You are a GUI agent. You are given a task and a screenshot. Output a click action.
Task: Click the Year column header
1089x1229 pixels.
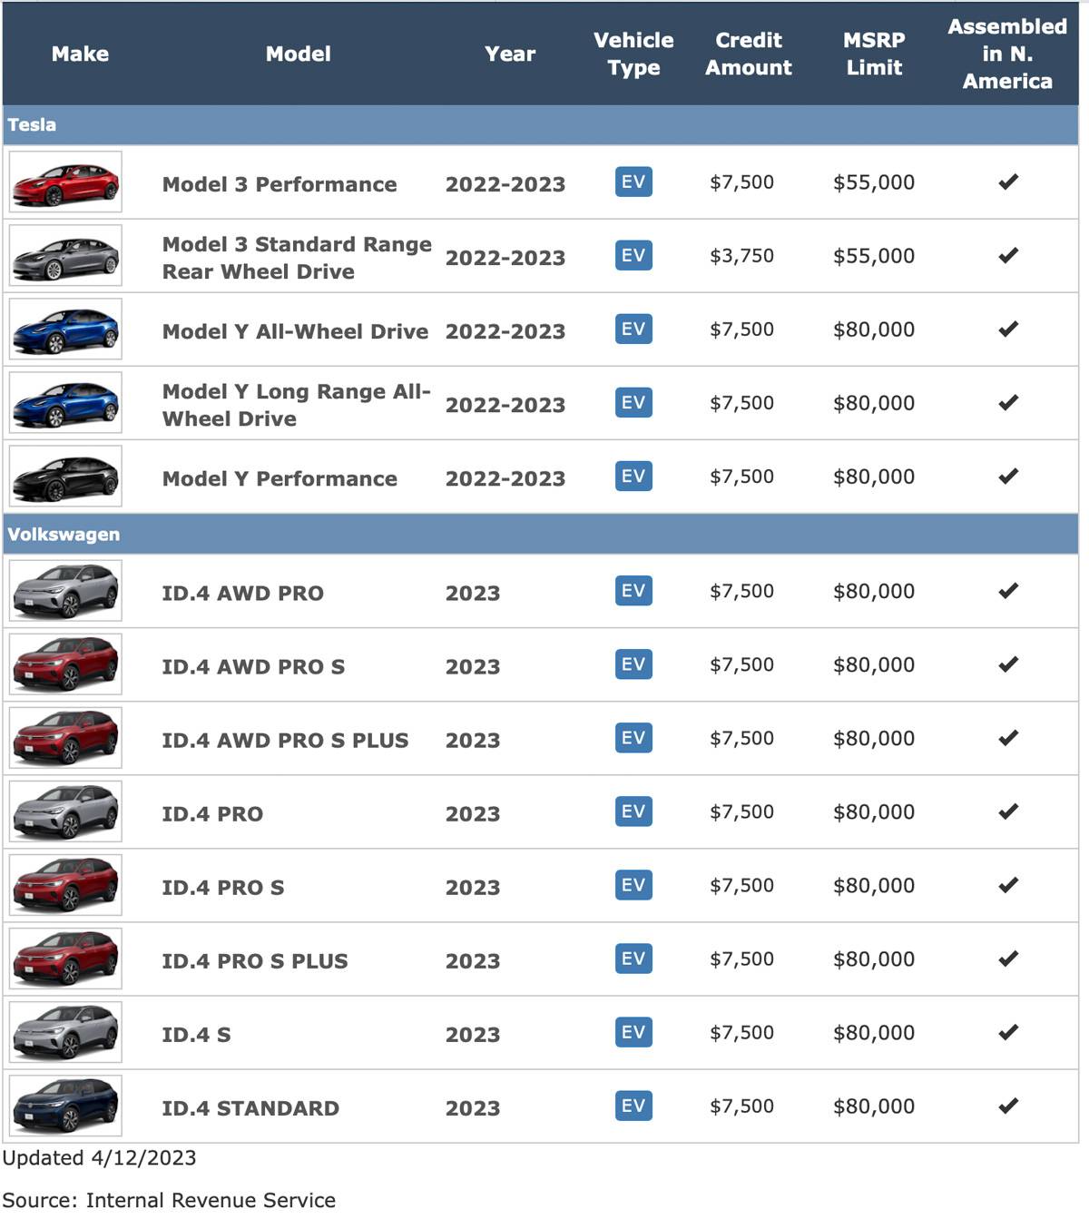click(x=510, y=54)
